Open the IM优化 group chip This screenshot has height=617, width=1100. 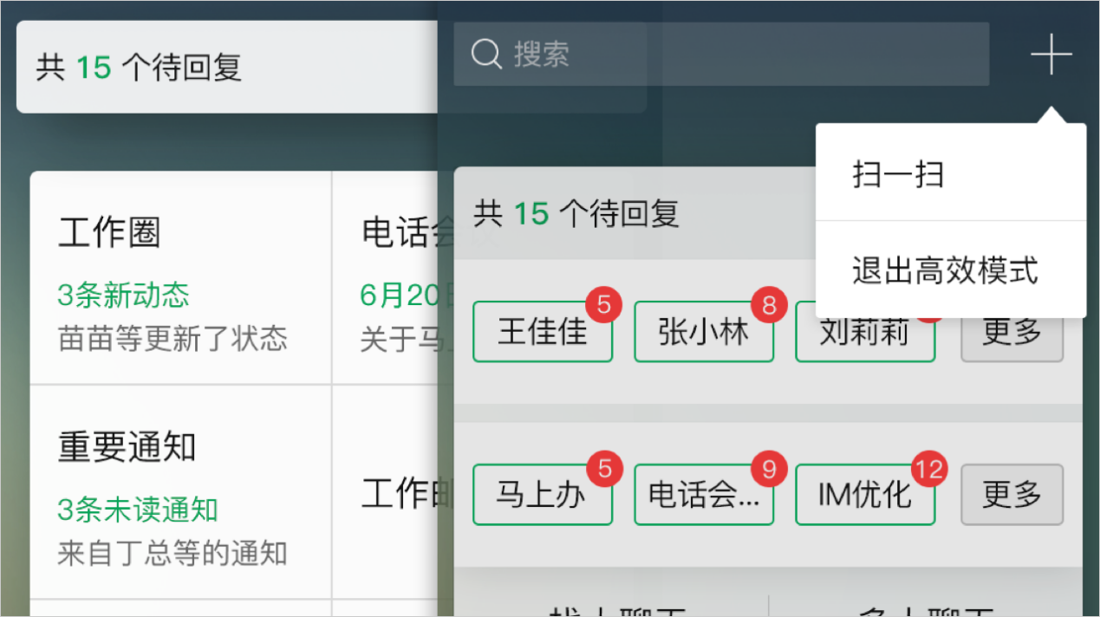tap(864, 496)
